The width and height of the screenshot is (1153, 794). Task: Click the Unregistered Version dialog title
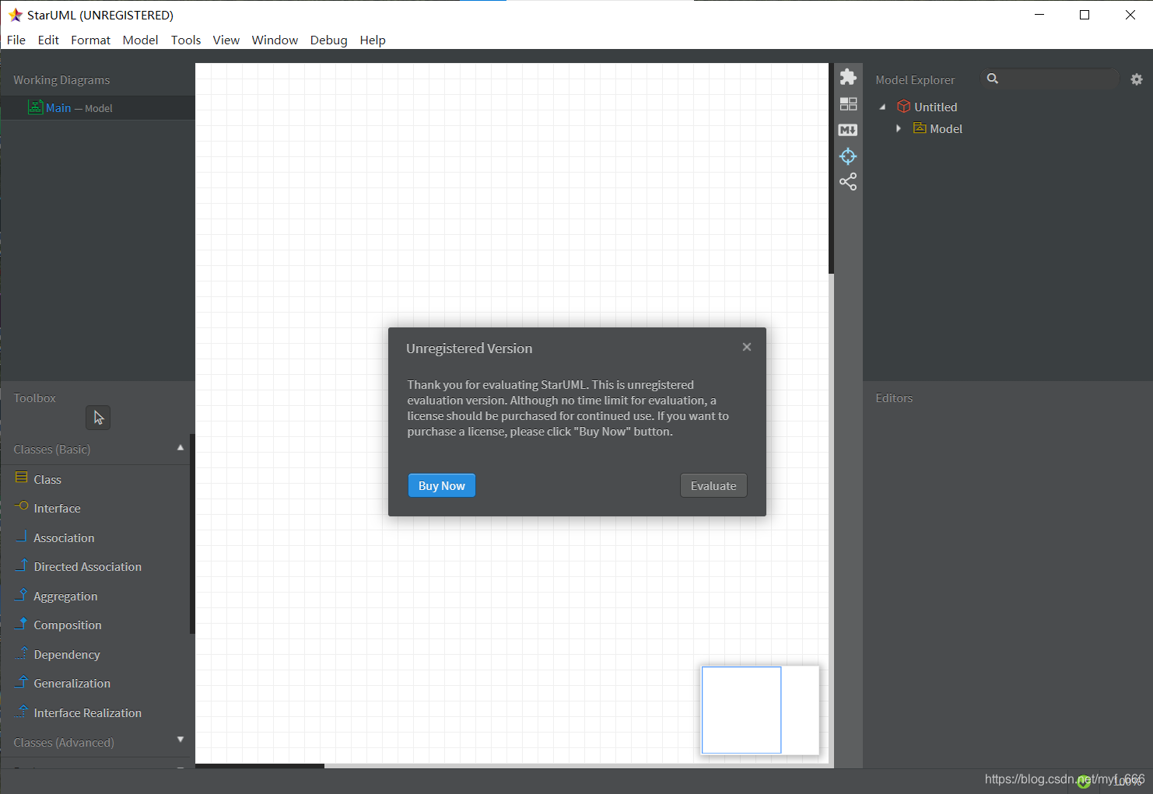tap(469, 348)
